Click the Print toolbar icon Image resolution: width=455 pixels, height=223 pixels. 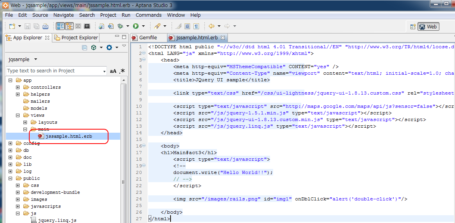tap(45, 26)
